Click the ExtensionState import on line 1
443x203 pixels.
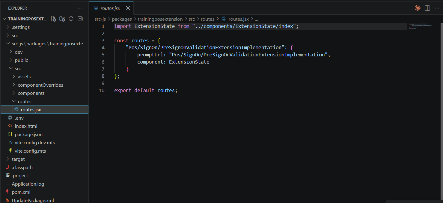154,26
